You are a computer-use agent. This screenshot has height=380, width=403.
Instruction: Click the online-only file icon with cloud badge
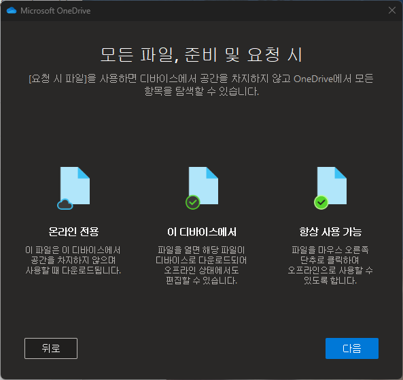pyautogui.click(x=74, y=188)
